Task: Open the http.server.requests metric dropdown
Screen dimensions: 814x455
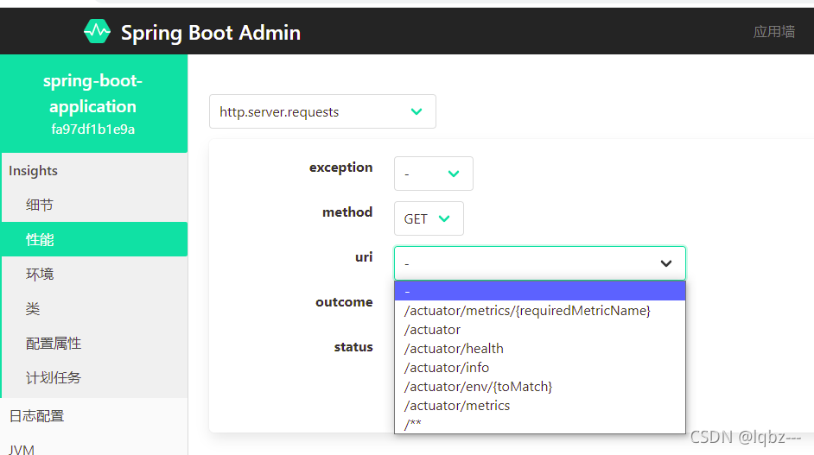Action: tap(322, 112)
